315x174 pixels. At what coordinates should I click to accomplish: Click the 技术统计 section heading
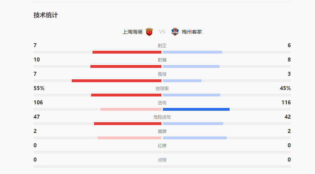click(46, 15)
